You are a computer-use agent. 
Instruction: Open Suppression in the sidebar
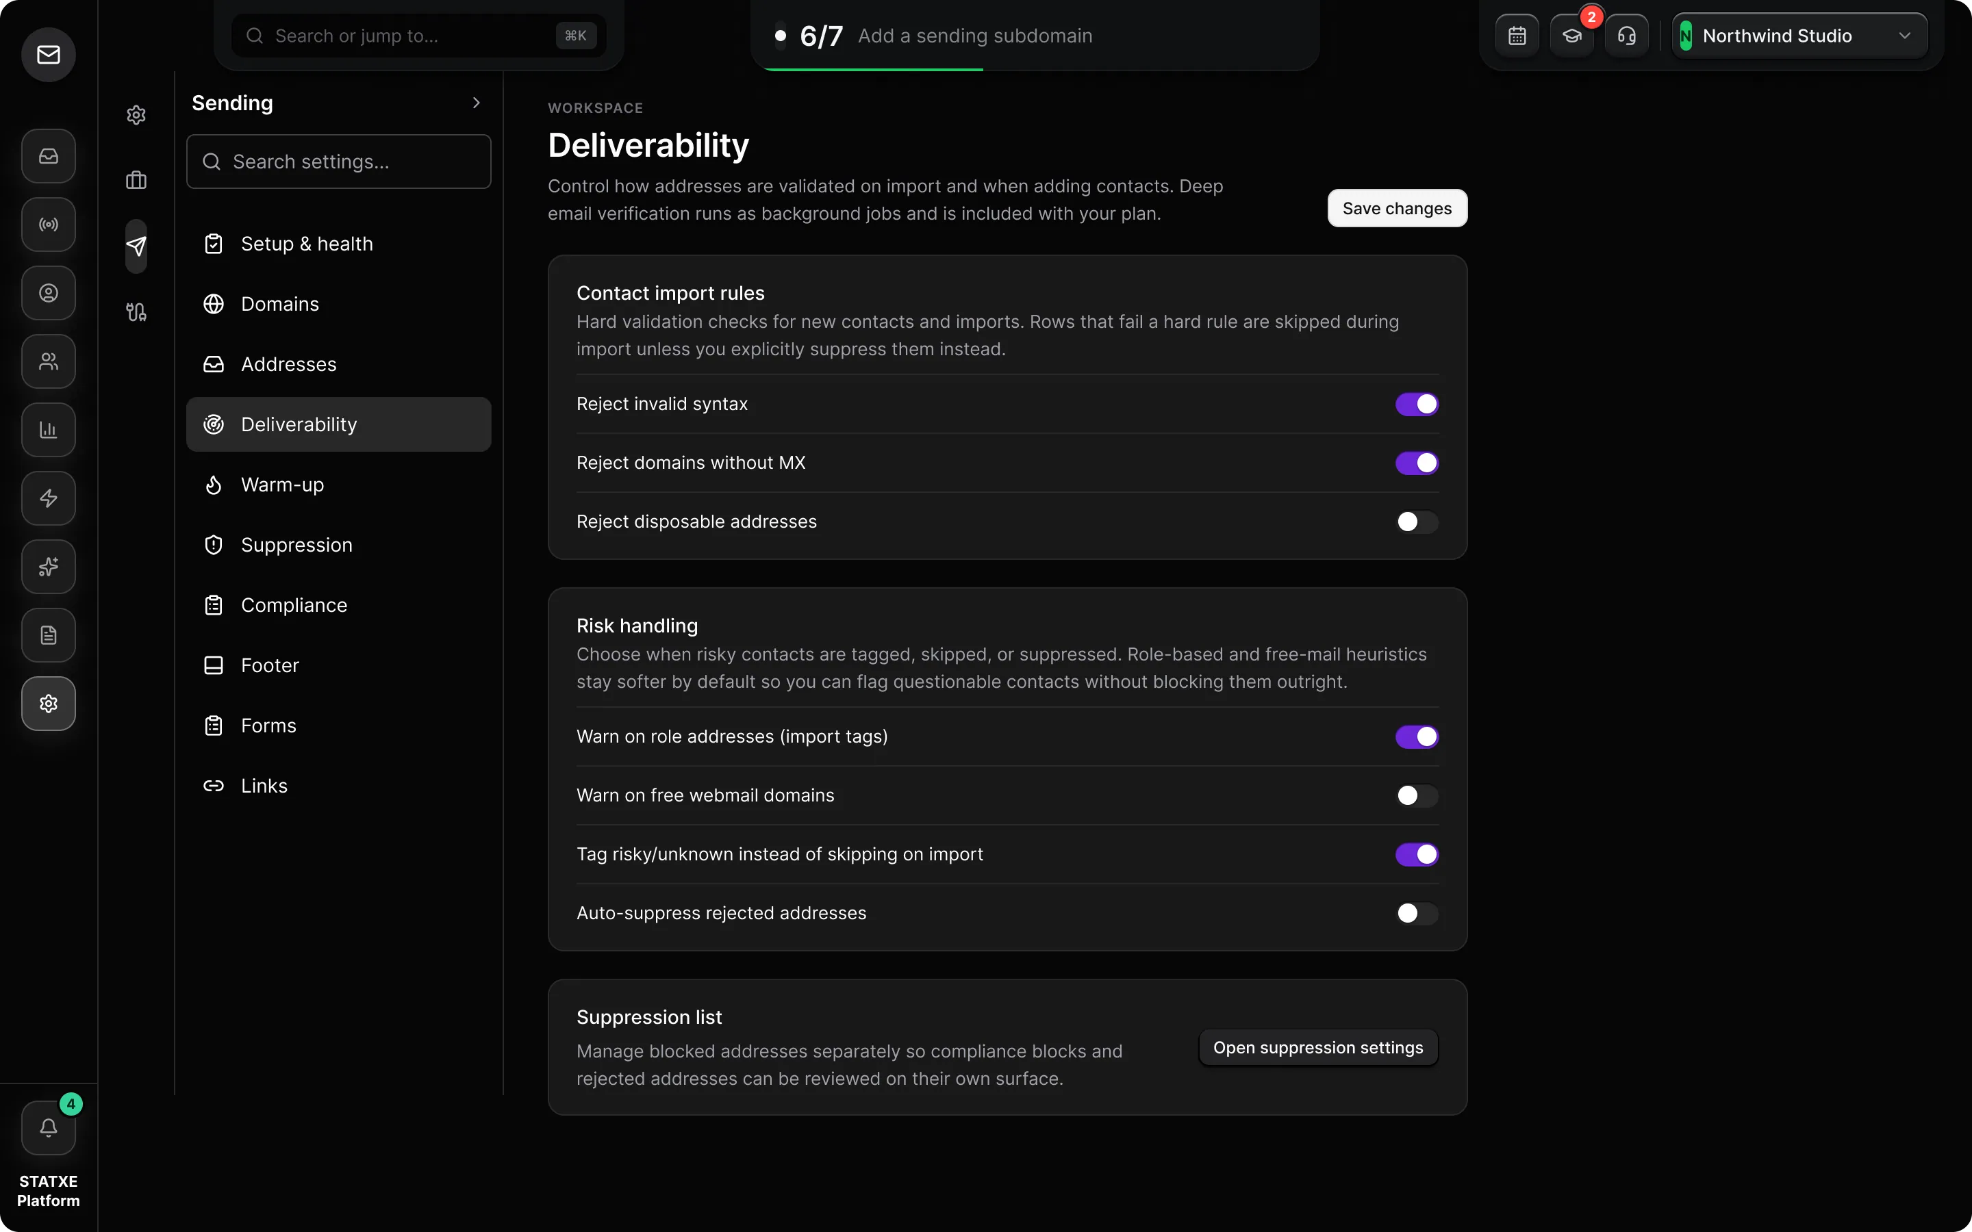point(338,545)
